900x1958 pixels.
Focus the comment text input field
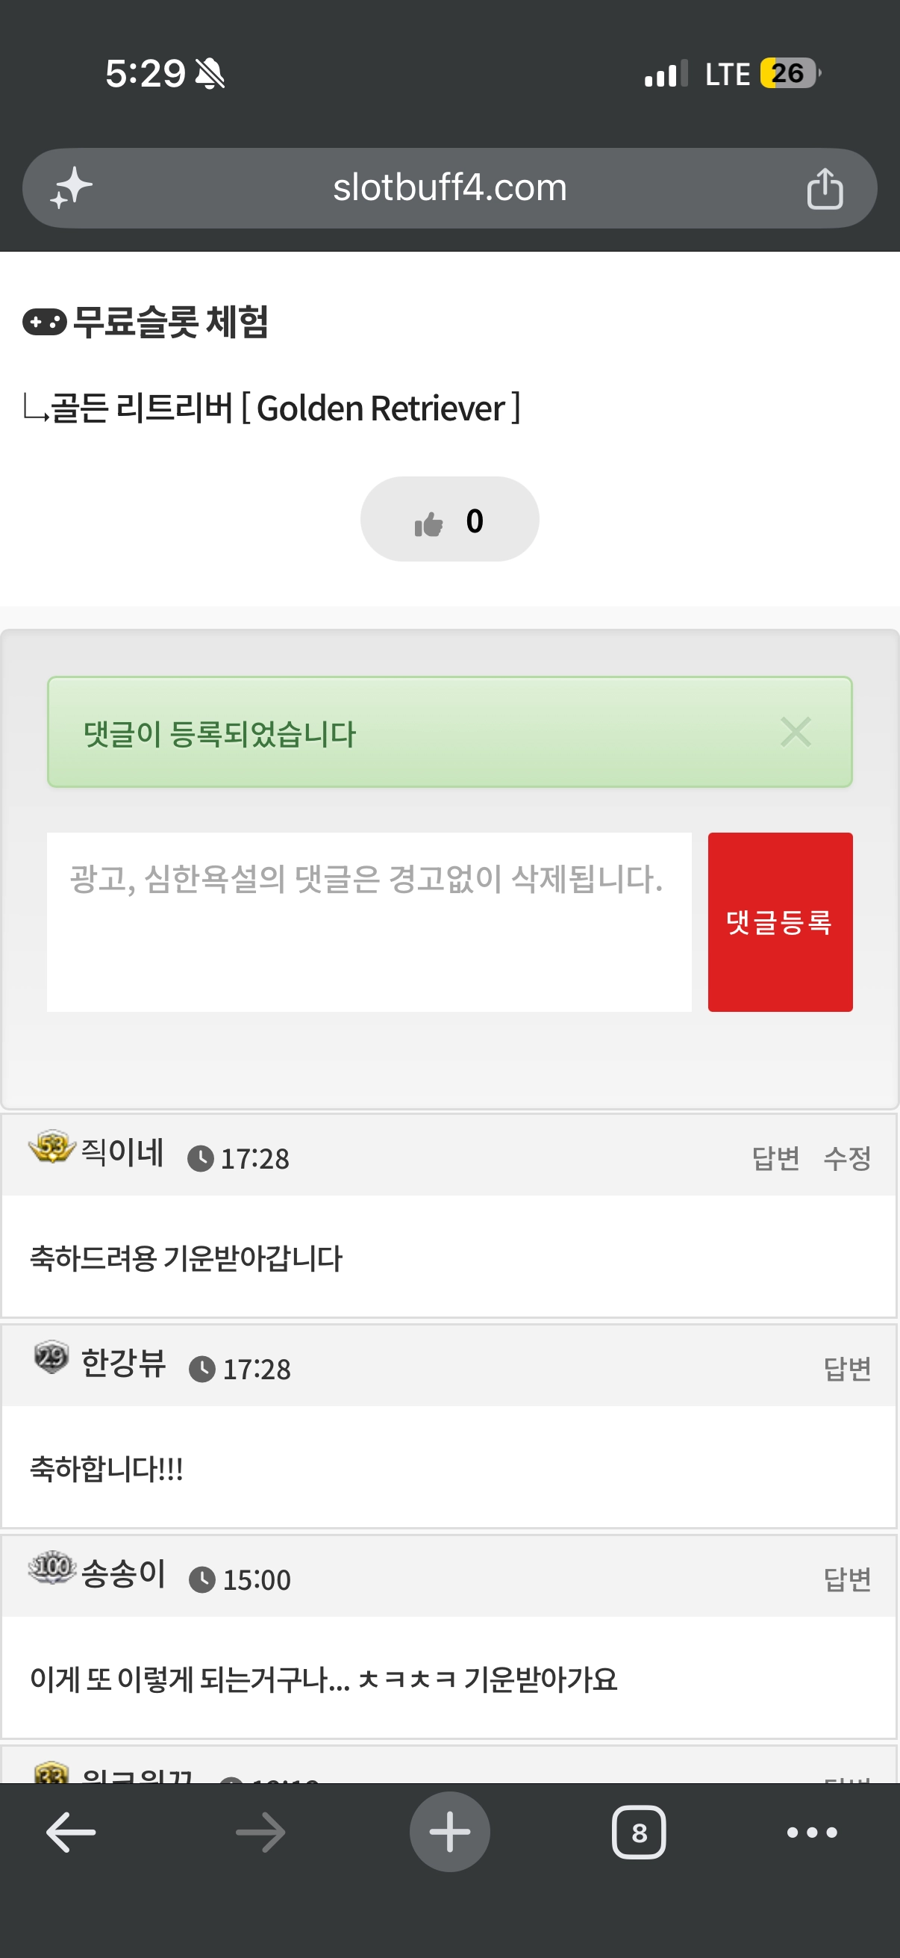(x=369, y=922)
